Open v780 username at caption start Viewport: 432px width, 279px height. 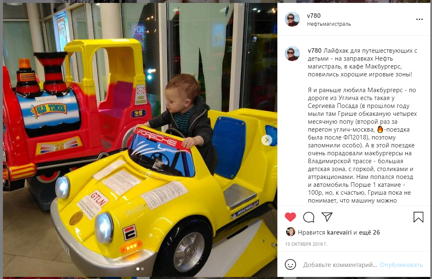[x=315, y=51]
